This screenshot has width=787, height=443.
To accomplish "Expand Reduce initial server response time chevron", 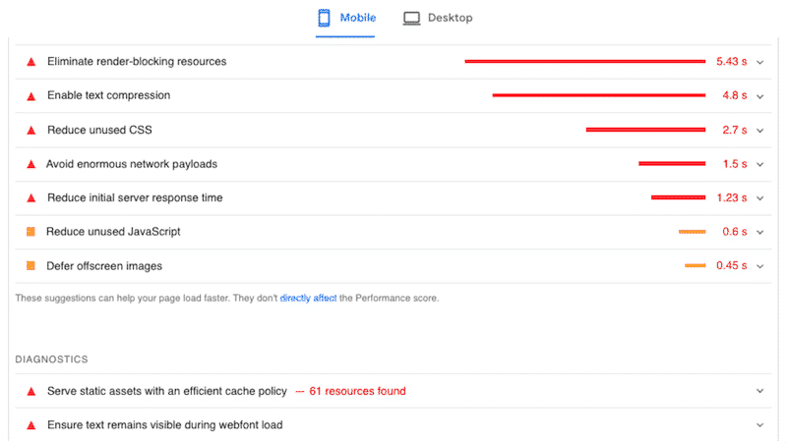I will click(x=759, y=198).
